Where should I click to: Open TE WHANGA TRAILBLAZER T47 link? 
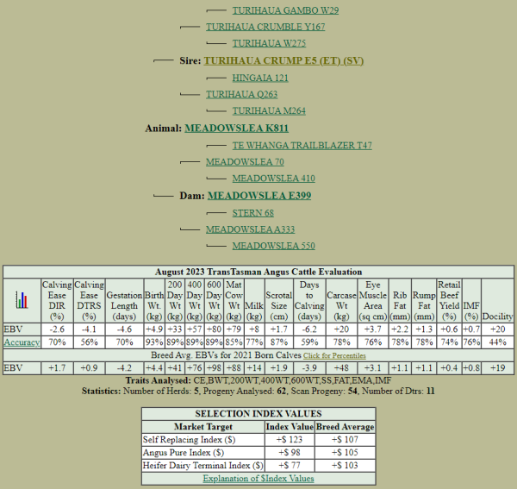click(302, 146)
